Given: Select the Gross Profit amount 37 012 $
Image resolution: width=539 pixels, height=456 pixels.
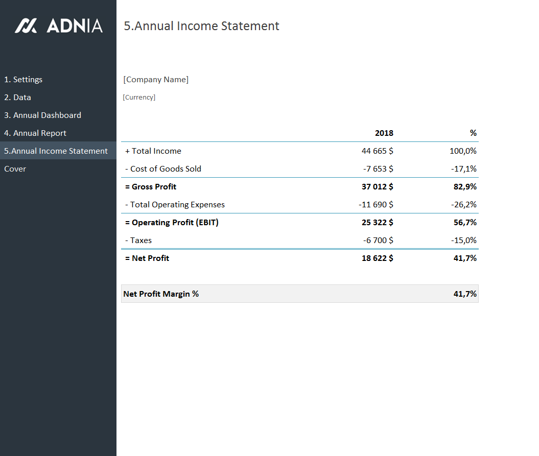Looking at the screenshot, I should (377, 187).
